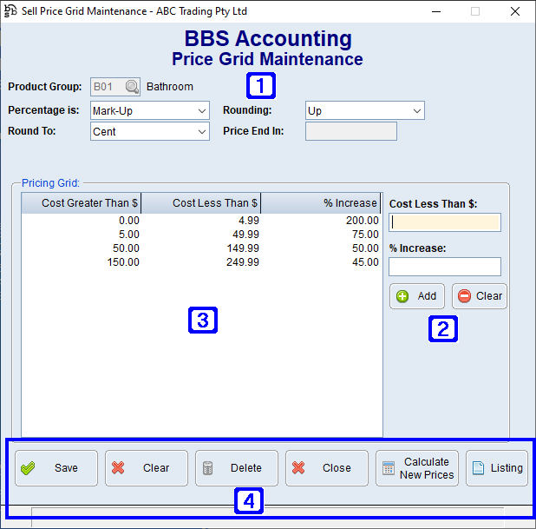The width and height of the screenshot is (536, 529).
Task: Click the Bathroom product group description
Action: pyautogui.click(x=170, y=87)
